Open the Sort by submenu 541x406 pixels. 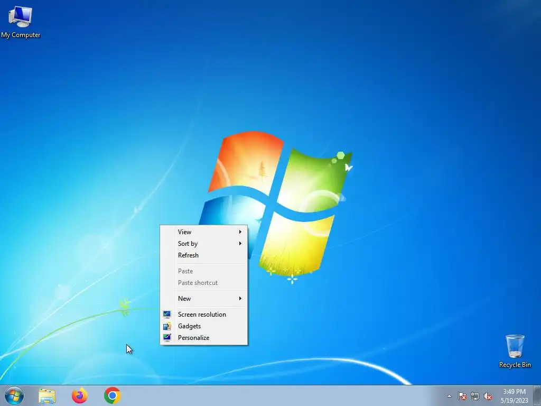click(203, 244)
